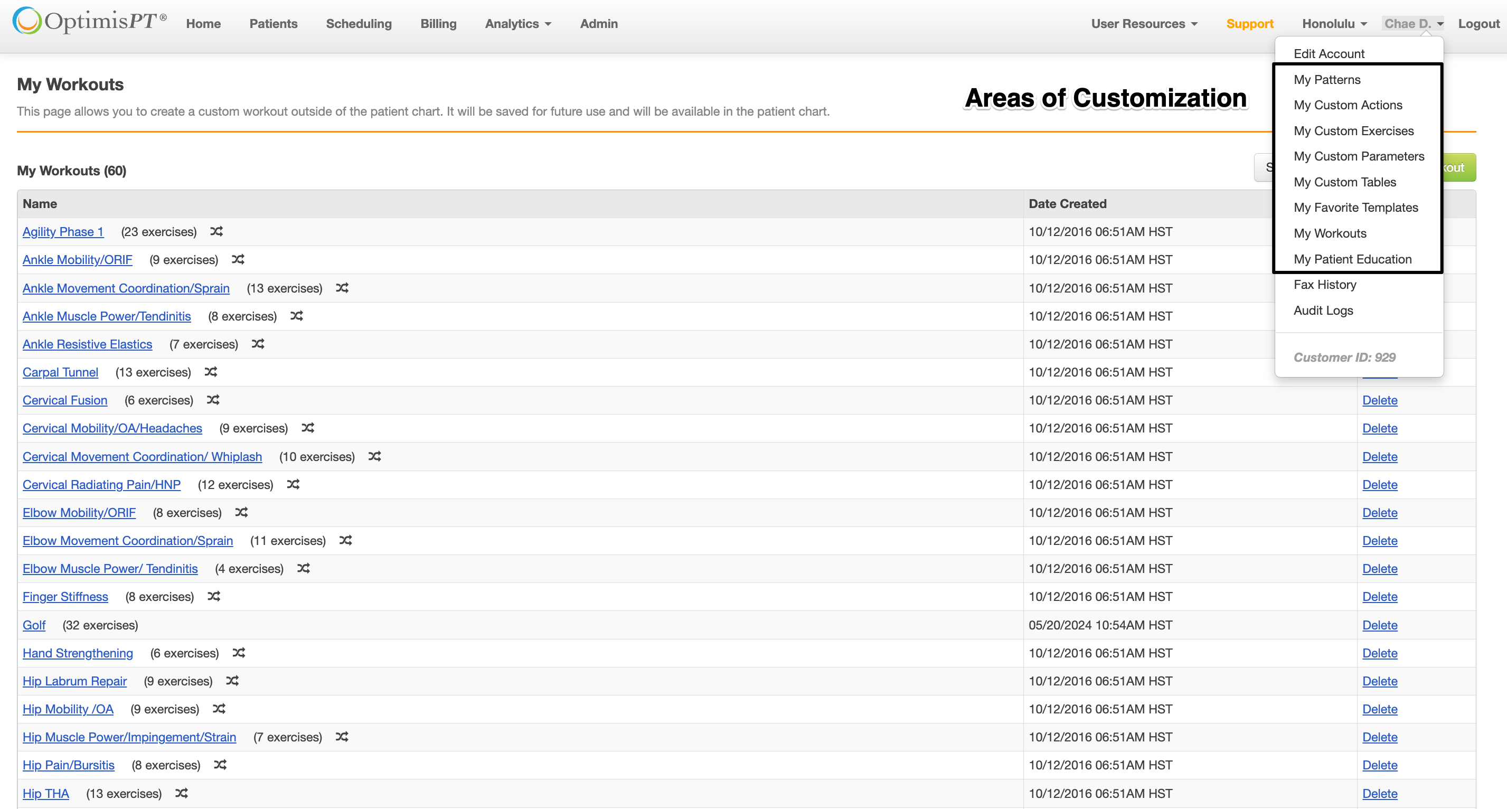Select My Custom Exercises from menu
This screenshot has height=809, width=1507.
[x=1353, y=131]
